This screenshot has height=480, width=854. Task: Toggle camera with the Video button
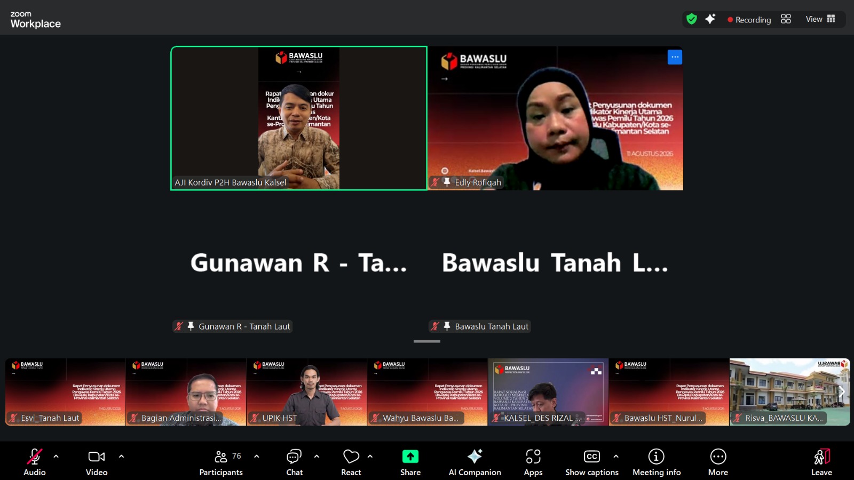pos(97,462)
